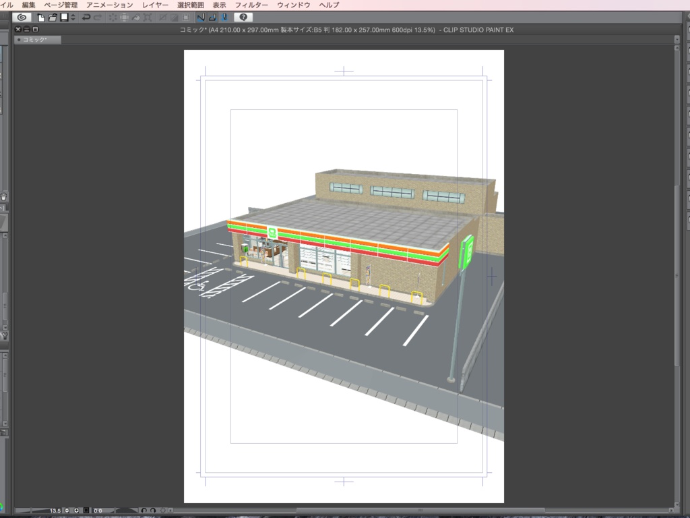Click the New document icon
690x518 pixels.
41,17
